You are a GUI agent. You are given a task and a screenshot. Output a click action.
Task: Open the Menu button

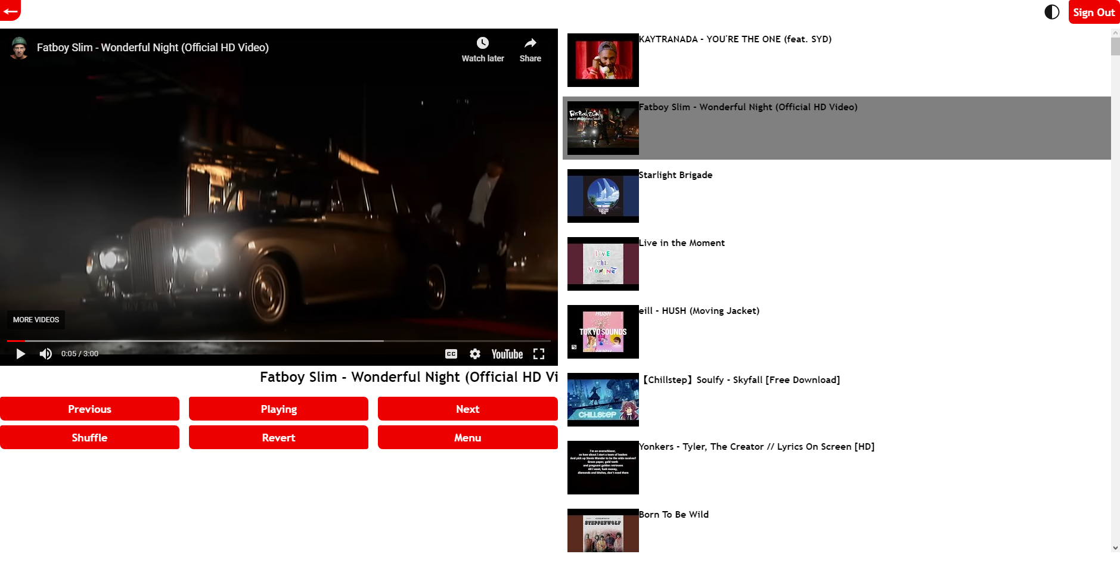[x=468, y=437]
